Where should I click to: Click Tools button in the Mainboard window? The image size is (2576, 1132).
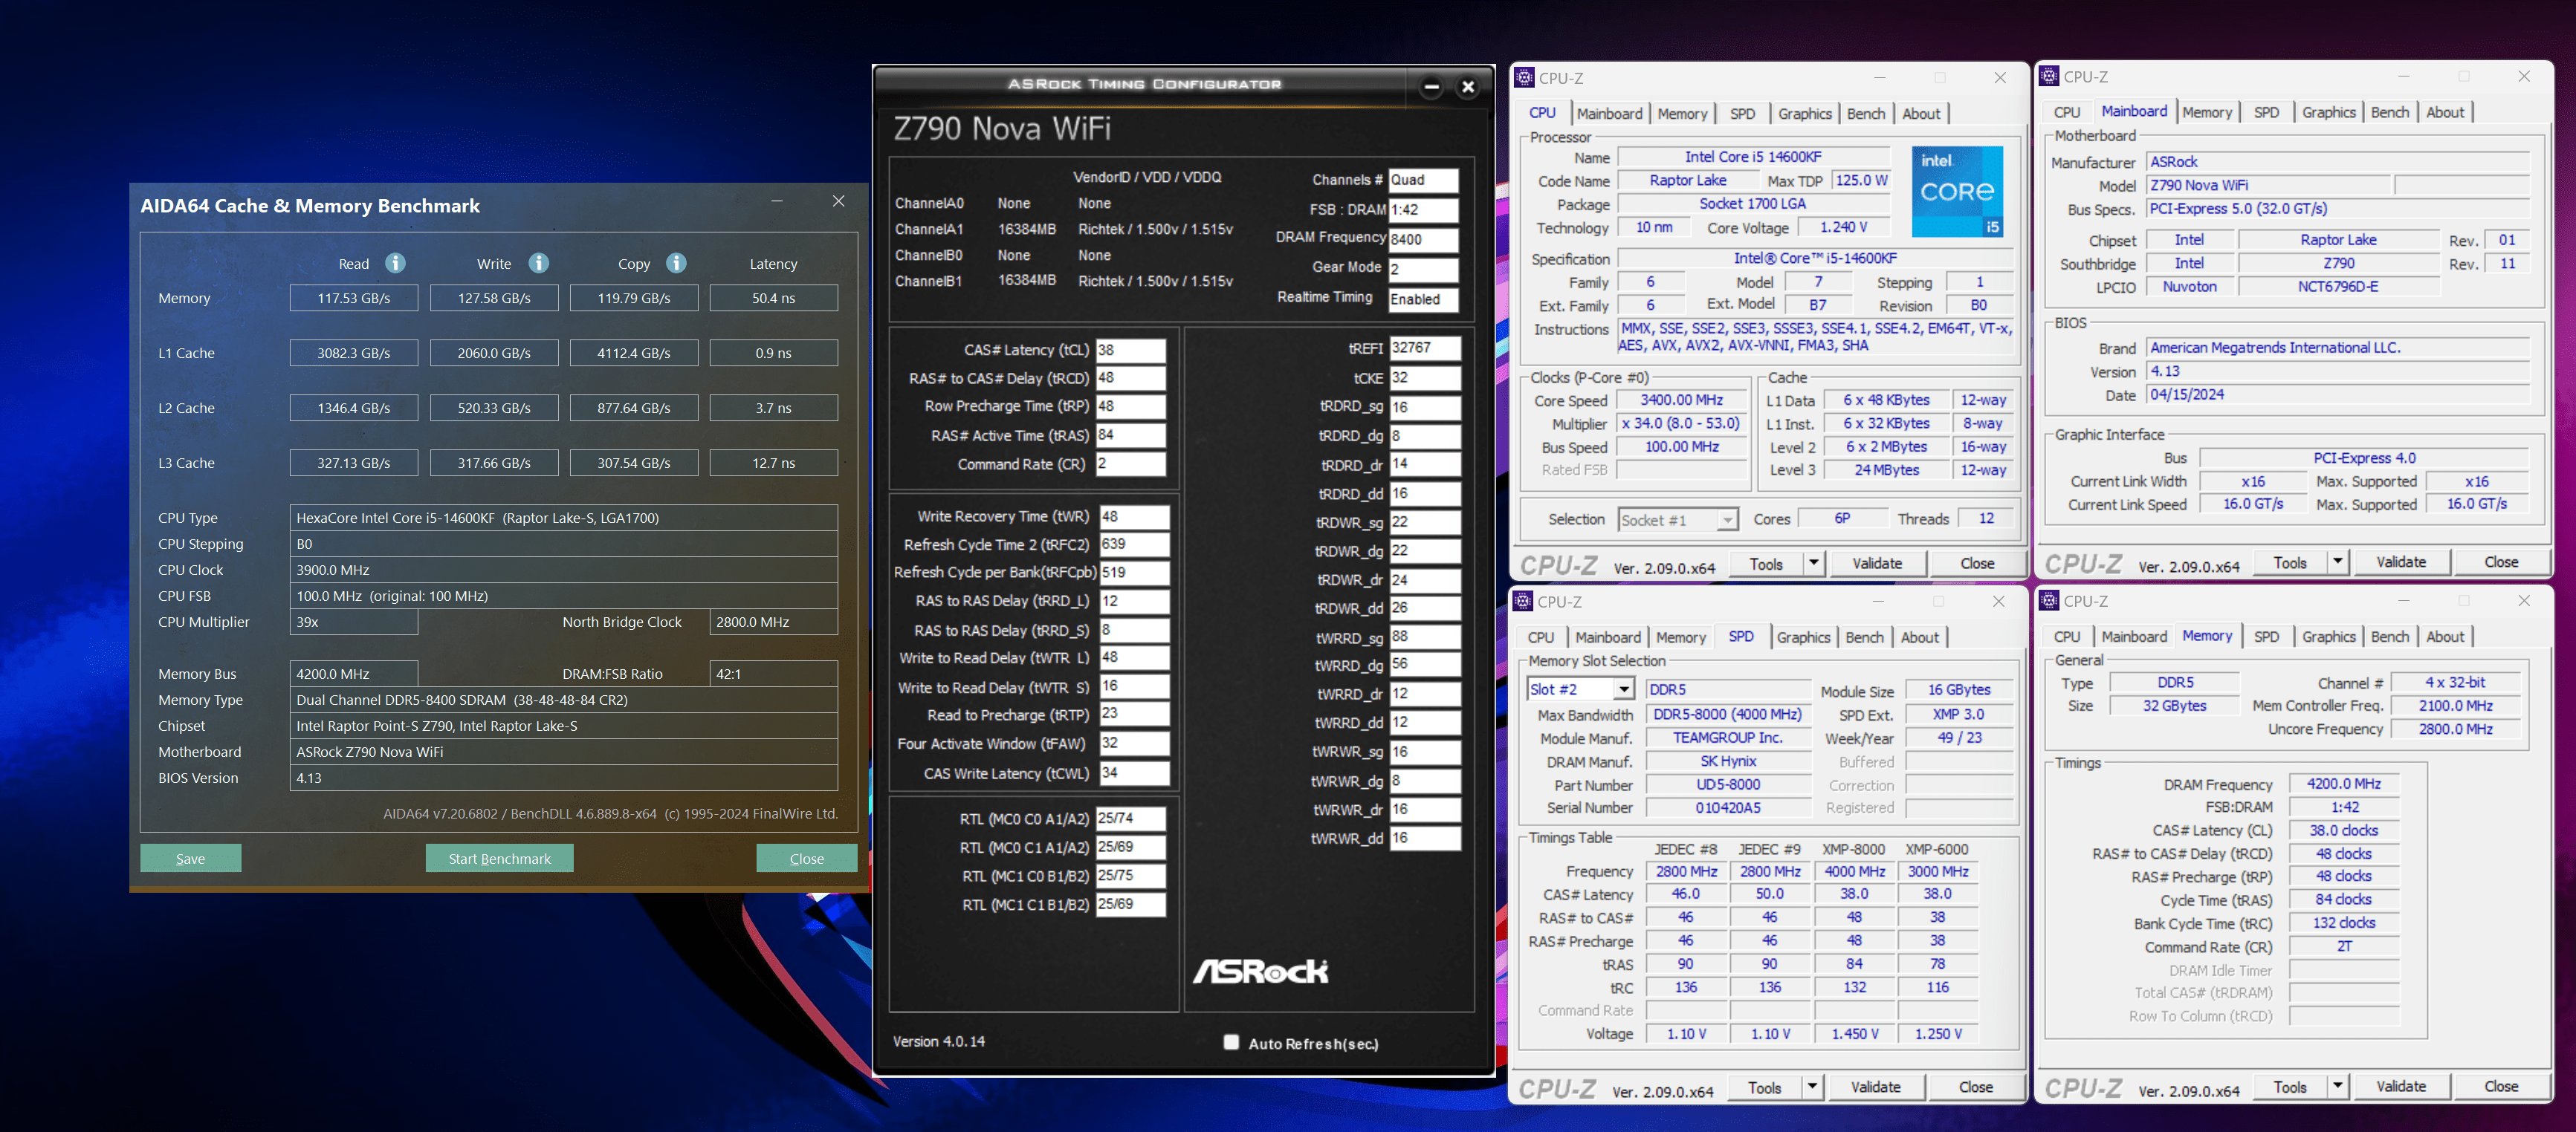coord(2289,562)
